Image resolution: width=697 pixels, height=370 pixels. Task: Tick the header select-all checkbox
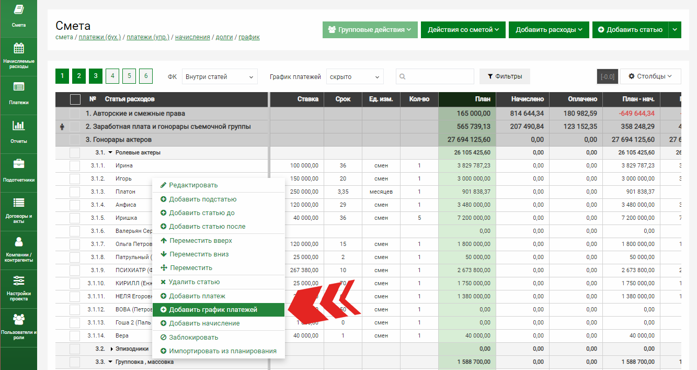point(75,99)
